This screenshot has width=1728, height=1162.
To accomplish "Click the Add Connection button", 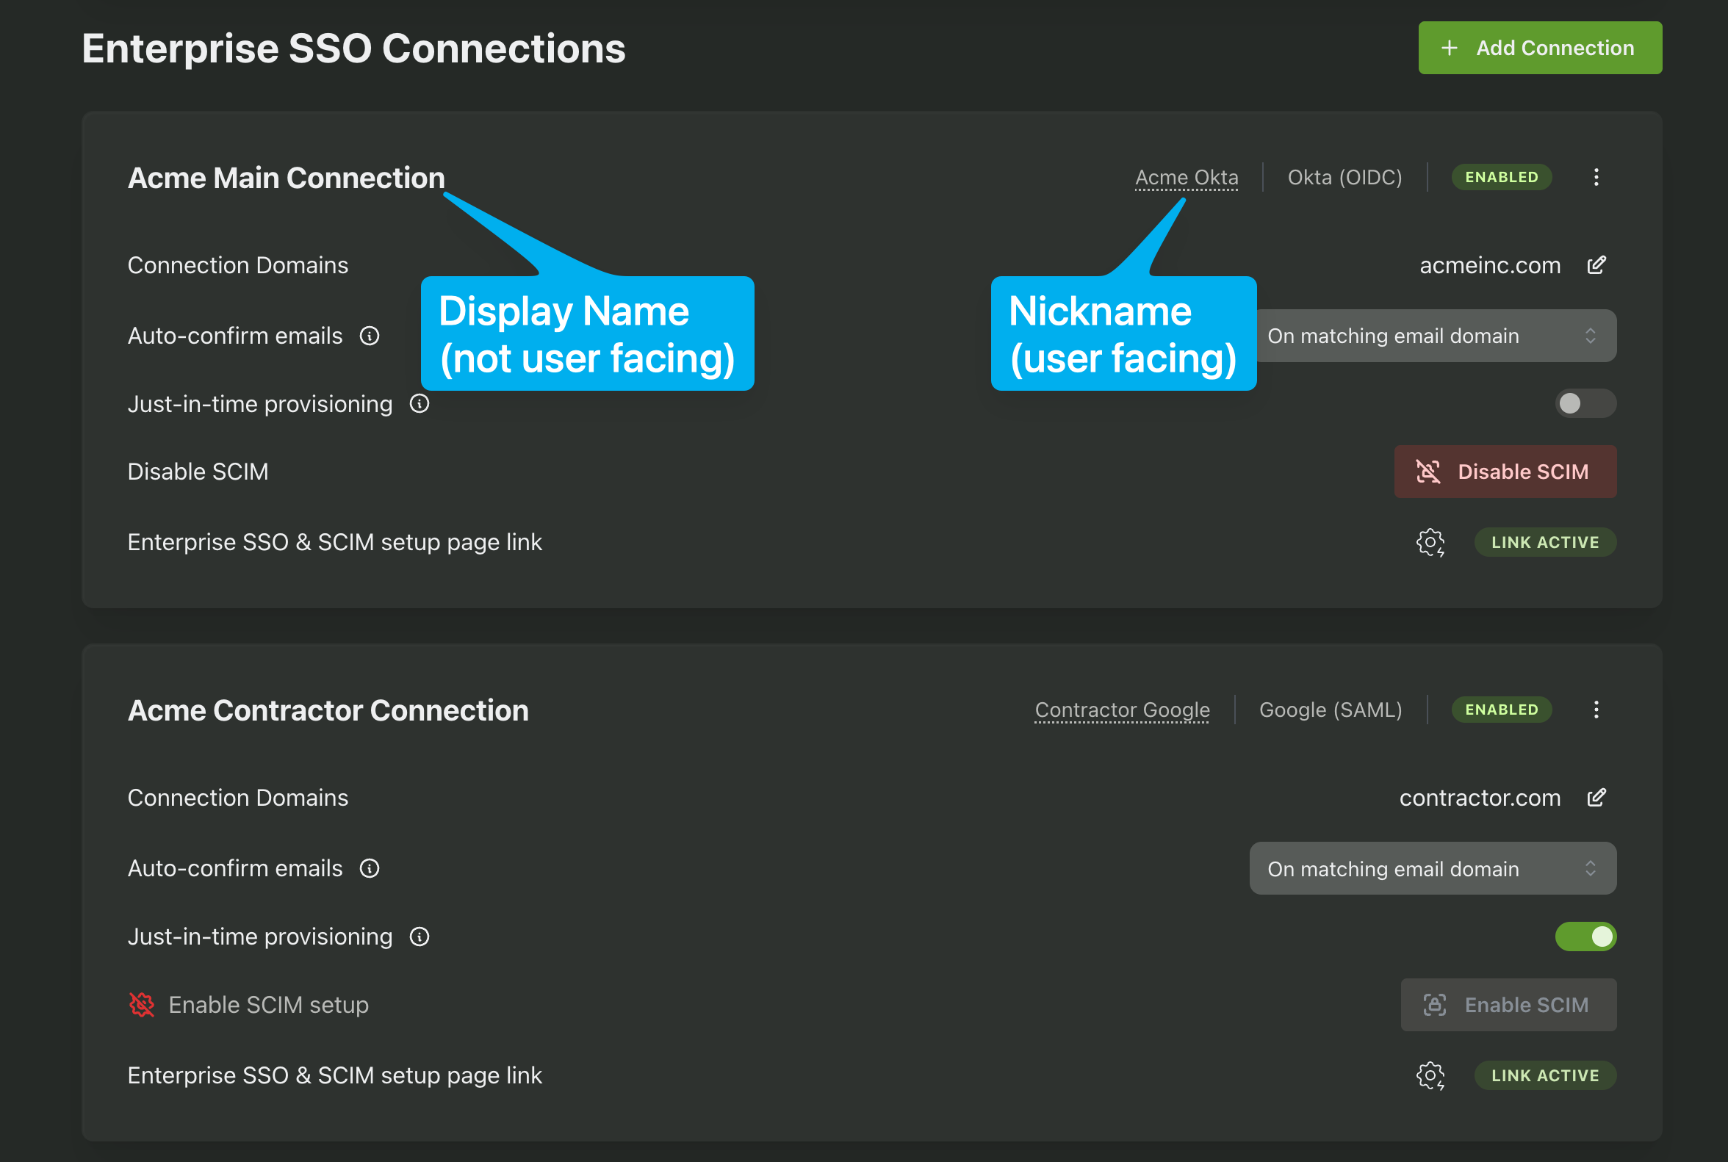I will click(1539, 48).
